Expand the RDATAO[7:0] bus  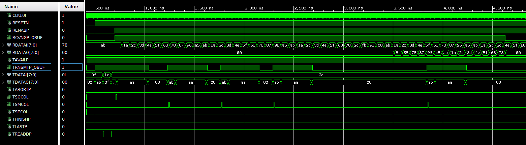point(3,53)
